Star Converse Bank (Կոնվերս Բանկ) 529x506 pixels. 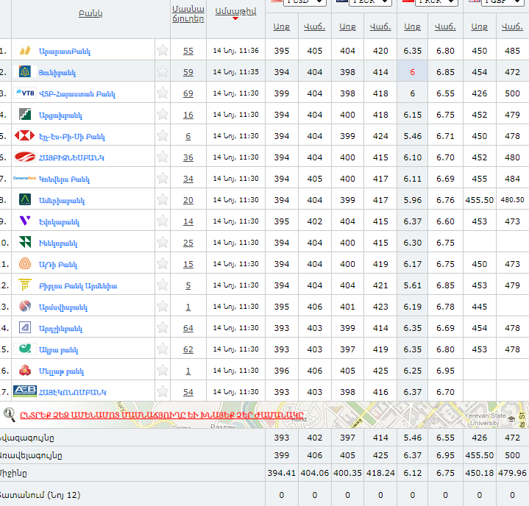click(163, 179)
